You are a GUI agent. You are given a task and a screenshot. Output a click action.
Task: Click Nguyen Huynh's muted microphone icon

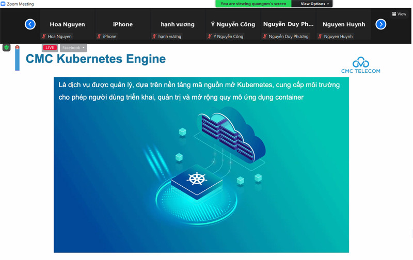point(320,37)
